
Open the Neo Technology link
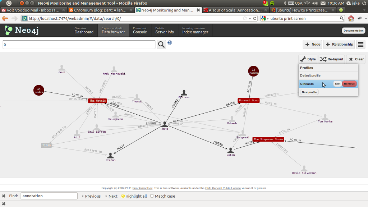142,188
